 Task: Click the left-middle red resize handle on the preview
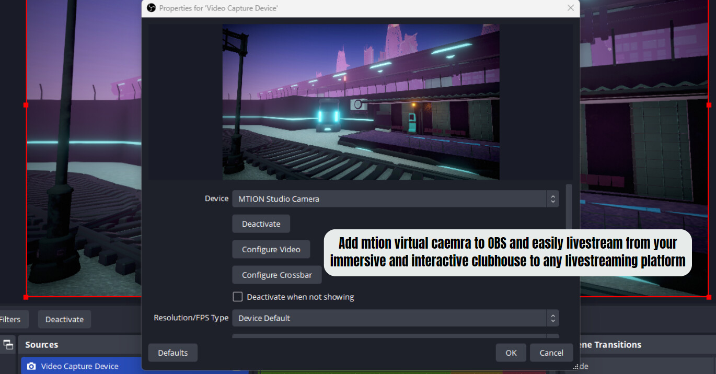point(26,105)
